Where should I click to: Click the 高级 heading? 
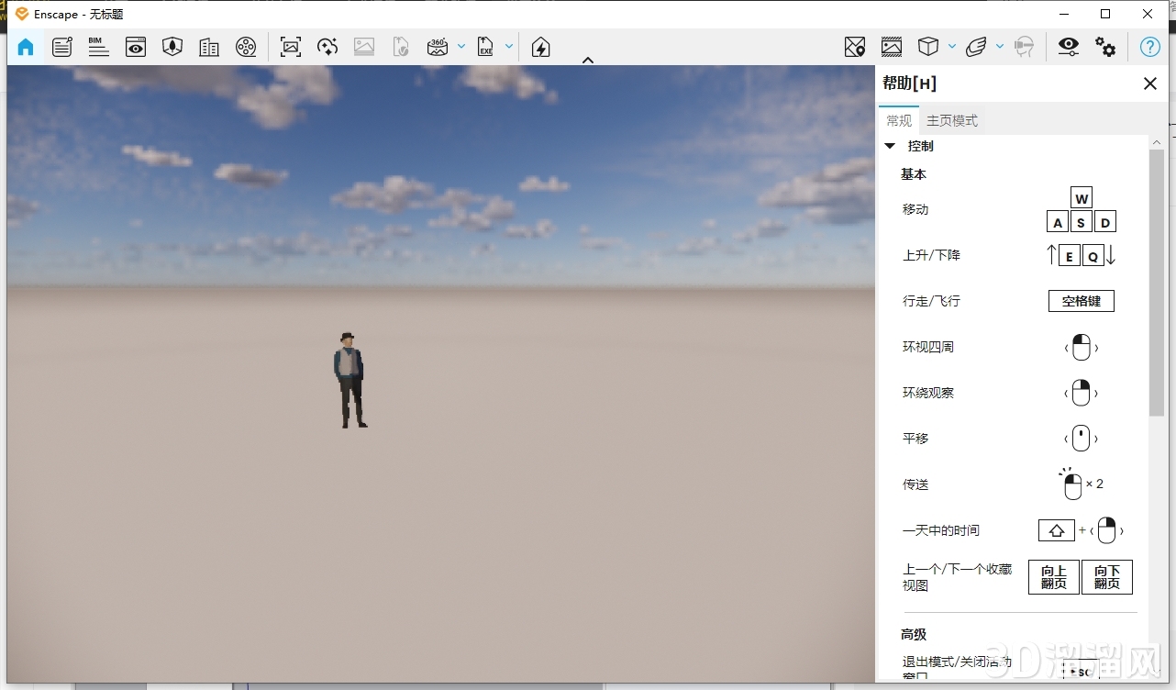pos(914,635)
